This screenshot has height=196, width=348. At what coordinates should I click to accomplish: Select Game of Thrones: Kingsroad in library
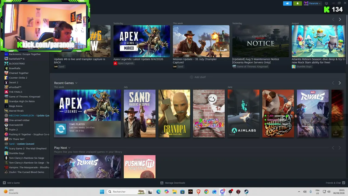coord(24,97)
